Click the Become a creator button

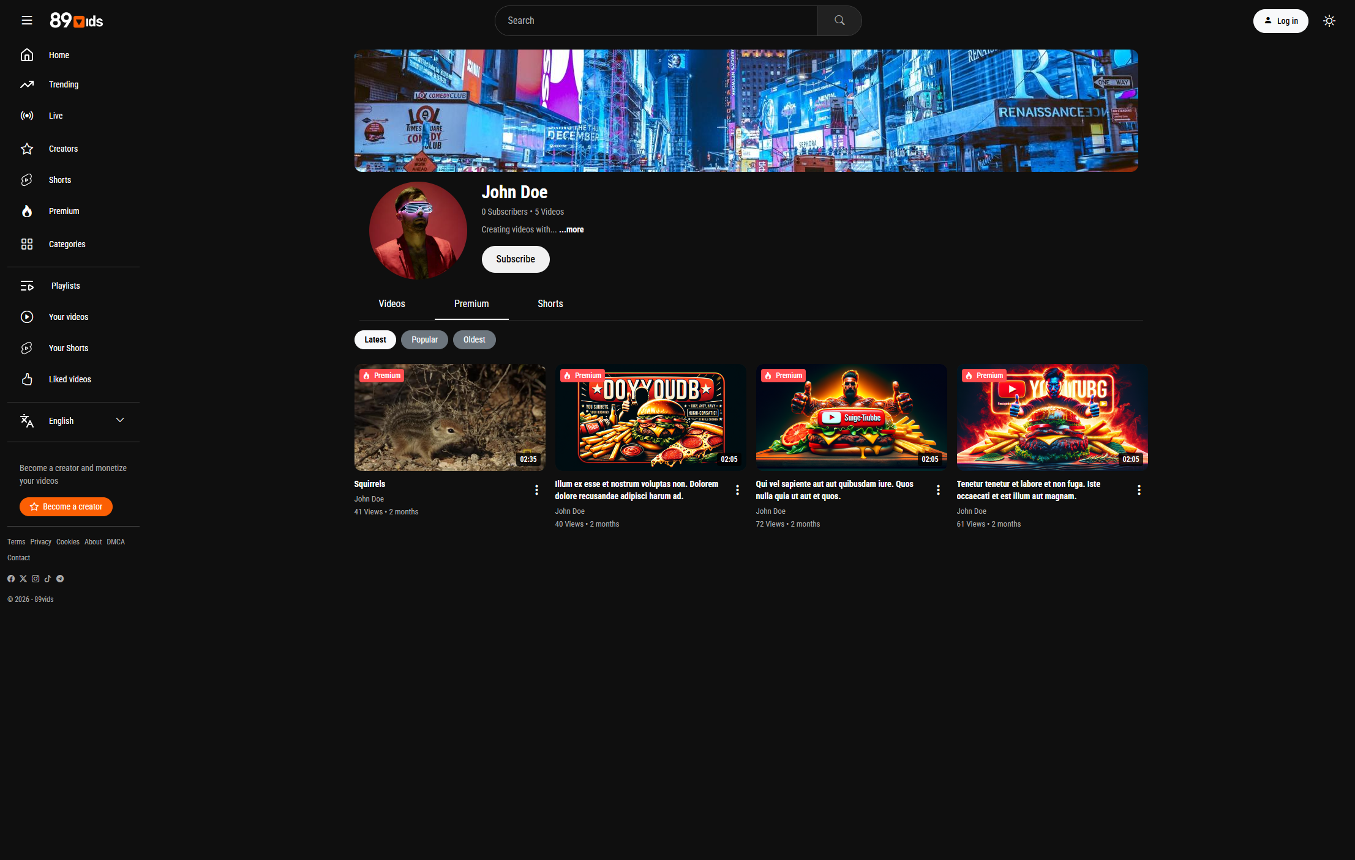coord(66,507)
